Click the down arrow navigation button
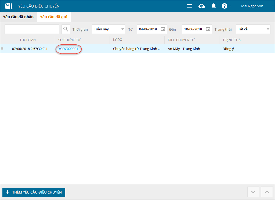 253,192
